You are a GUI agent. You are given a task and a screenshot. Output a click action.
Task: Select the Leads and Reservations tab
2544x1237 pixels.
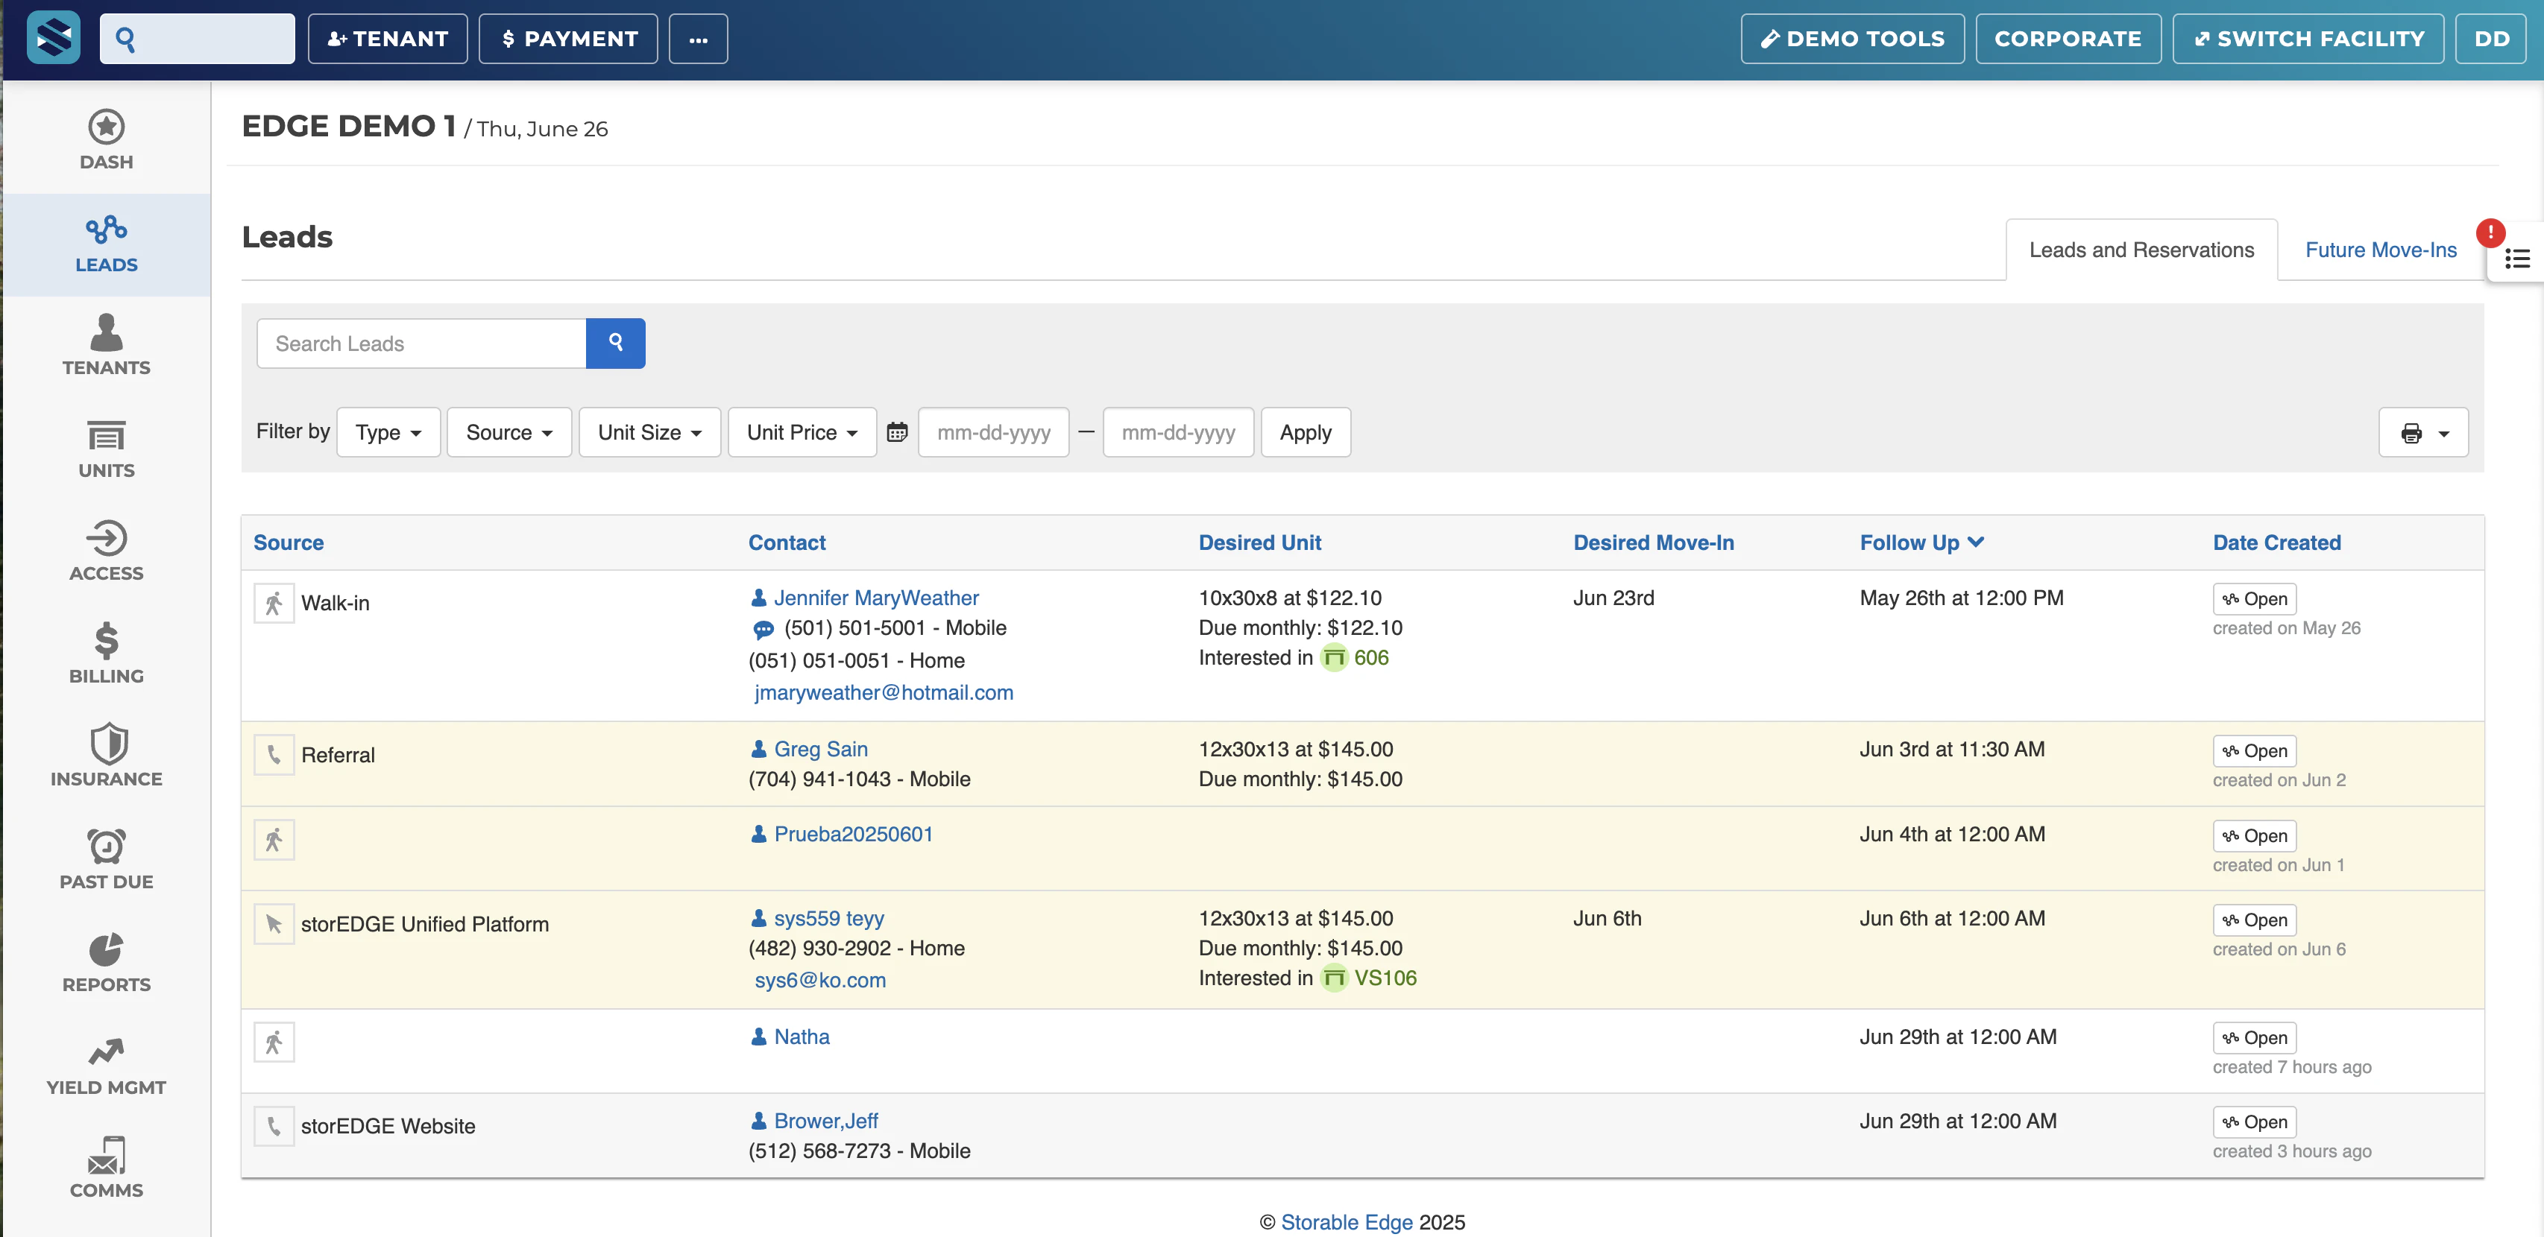click(2141, 250)
